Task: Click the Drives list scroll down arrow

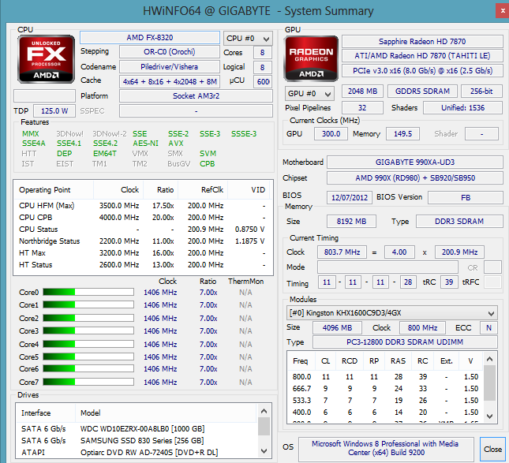Action: (264, 451)
